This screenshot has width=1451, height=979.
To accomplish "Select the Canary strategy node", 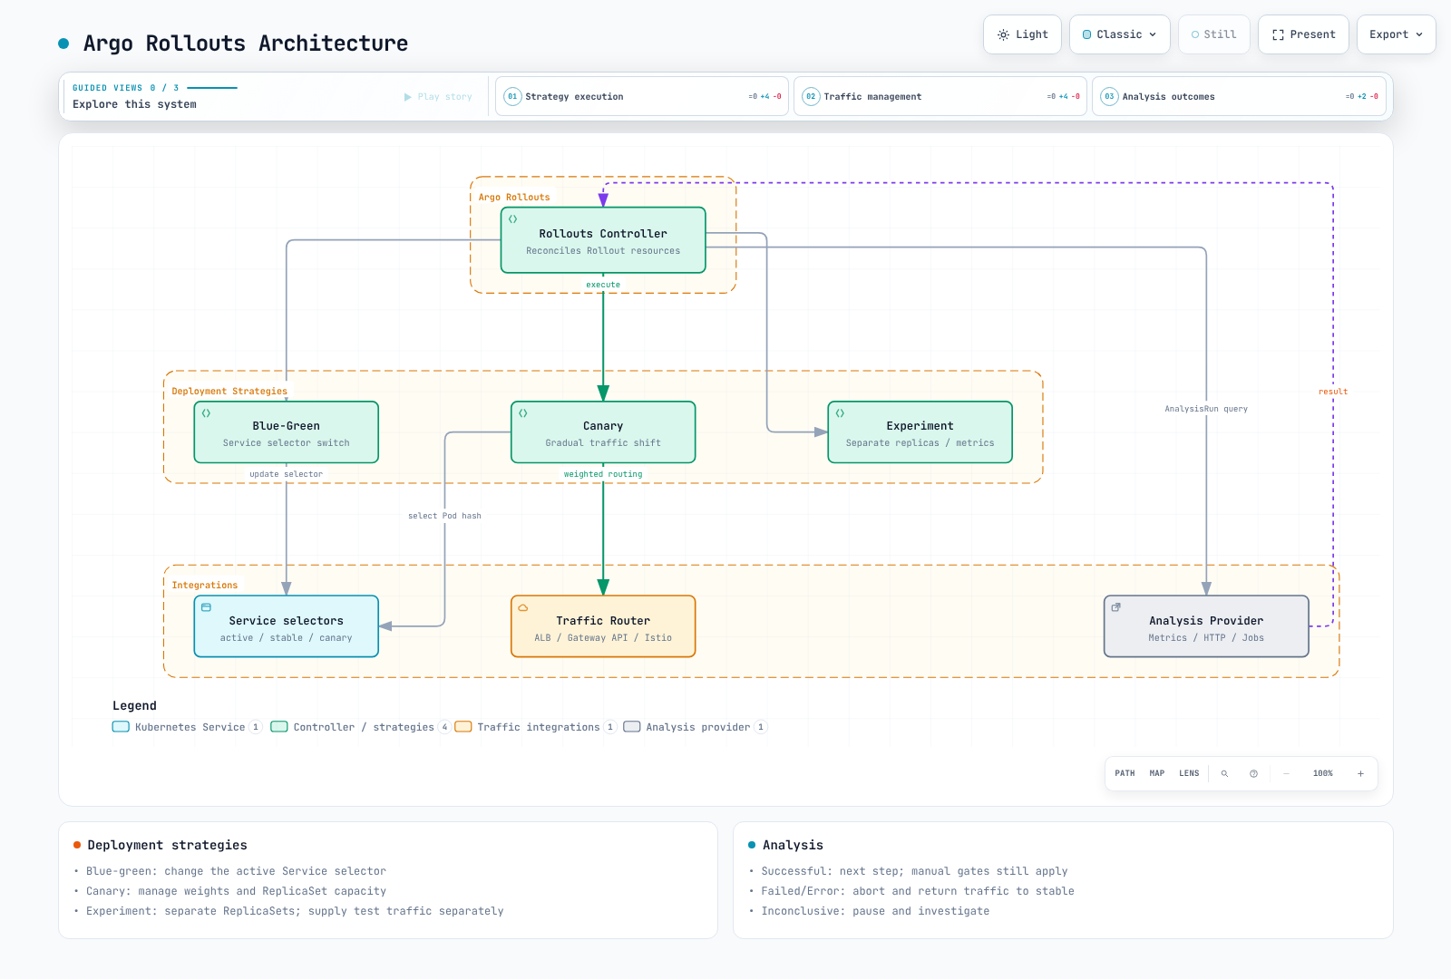I will 603,432.
